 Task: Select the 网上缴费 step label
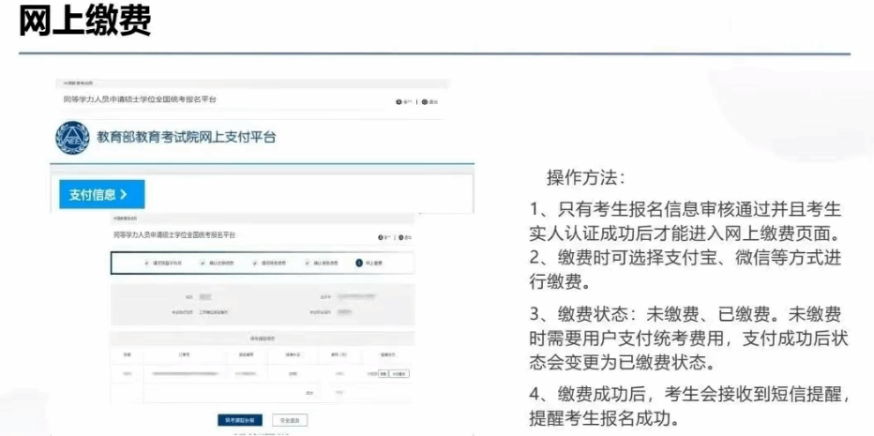tap(374, 263)
